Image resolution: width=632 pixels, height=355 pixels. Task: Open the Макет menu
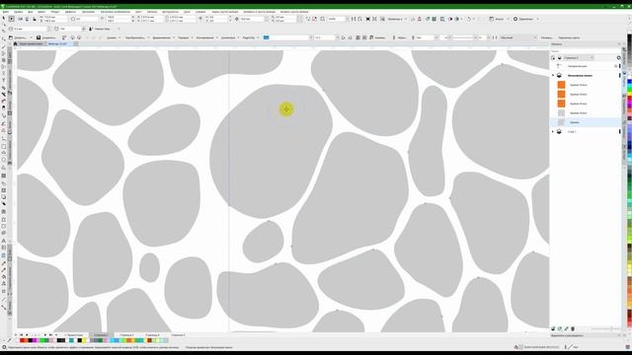tap(41, 12)
